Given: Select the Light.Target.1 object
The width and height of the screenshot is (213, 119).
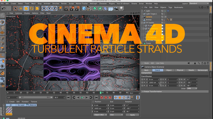Looking at the screenshot, I should coord(151,14).
